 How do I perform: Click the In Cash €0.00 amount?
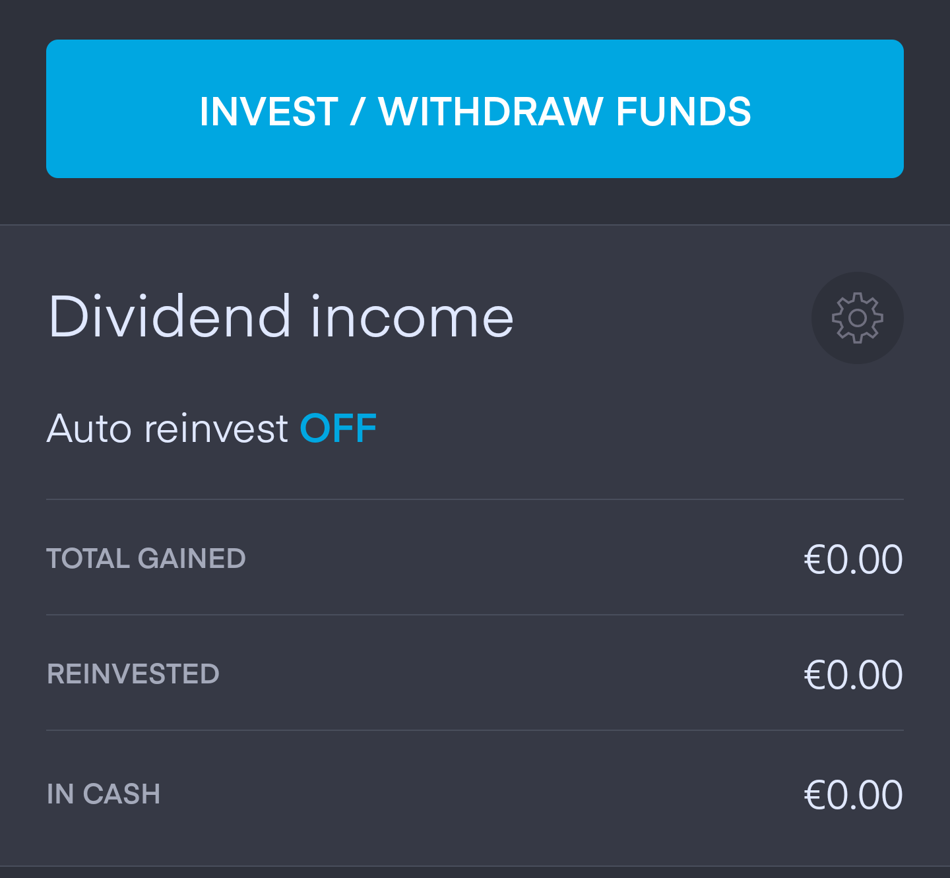tap(853, 795)
